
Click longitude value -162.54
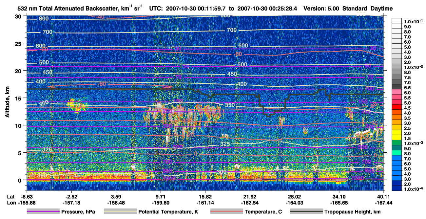click(250, 203)
